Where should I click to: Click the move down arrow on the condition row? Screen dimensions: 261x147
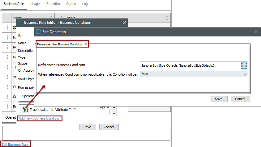pos(101,107)
